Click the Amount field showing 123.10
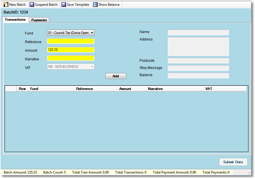This screenshot has width=255, height=179. point(70,50)
